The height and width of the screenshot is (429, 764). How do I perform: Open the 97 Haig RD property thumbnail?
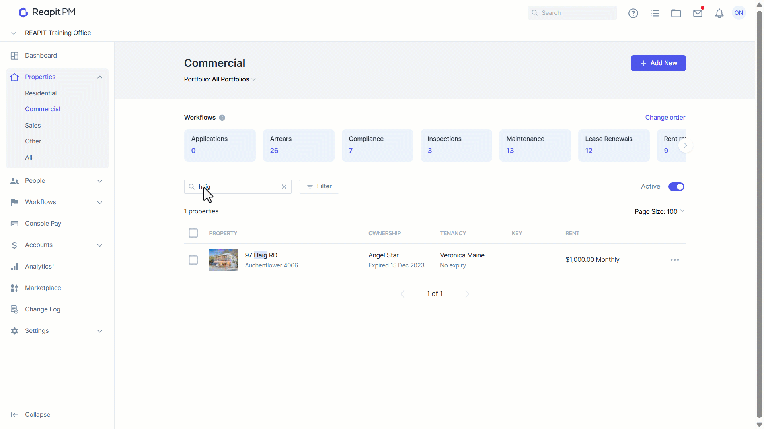(x=224, y=260)
